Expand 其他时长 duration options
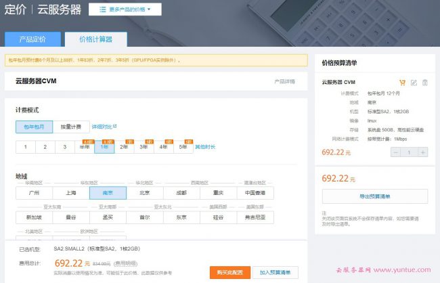The image size is (440, 283). (205, 146)
